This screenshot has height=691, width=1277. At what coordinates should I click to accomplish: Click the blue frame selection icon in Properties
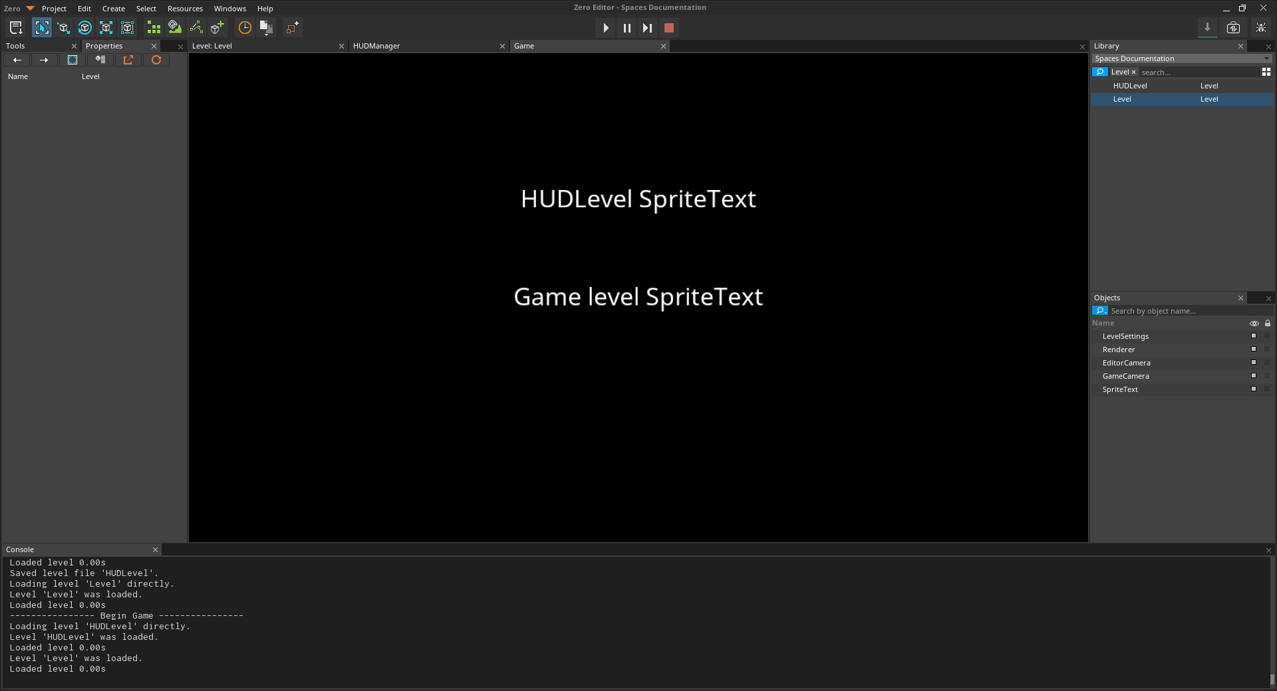click(x=72, y=60)
